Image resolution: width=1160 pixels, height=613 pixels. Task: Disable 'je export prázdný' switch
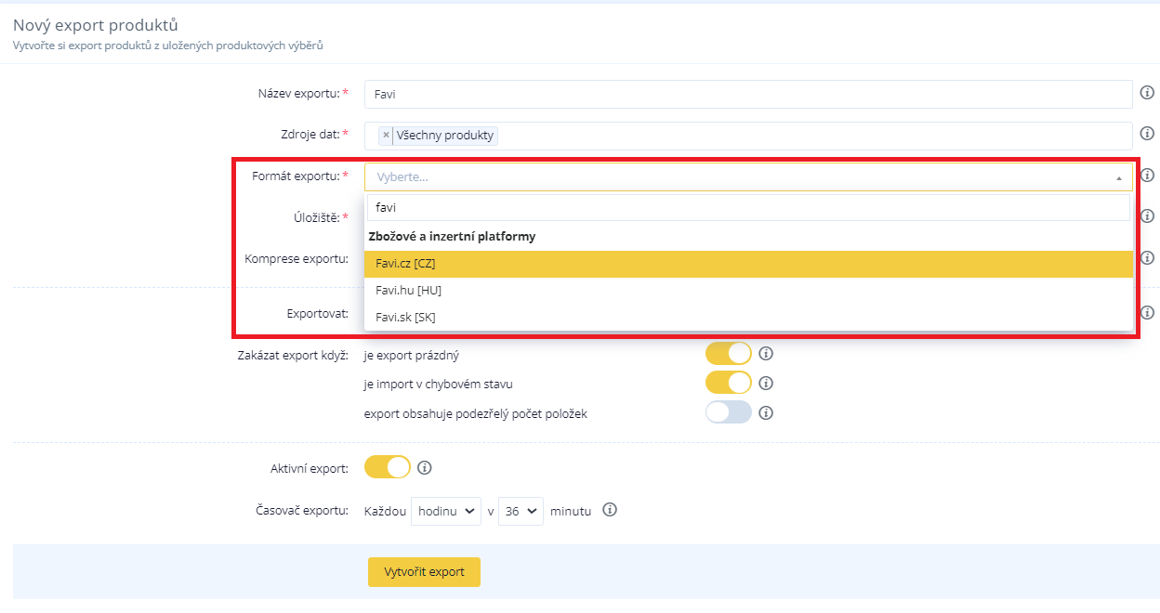click(x=729, y=354)
